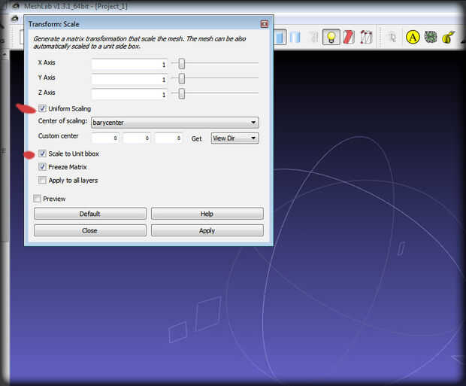Close the Transform: Scale dialog
466x386 pixels.
coord(265,24)
